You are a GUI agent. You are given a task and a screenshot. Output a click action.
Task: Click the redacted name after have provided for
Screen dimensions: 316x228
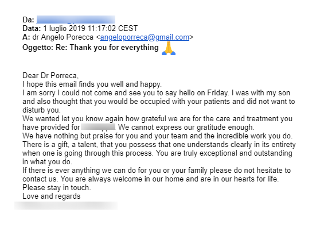(x=98, y=127)
